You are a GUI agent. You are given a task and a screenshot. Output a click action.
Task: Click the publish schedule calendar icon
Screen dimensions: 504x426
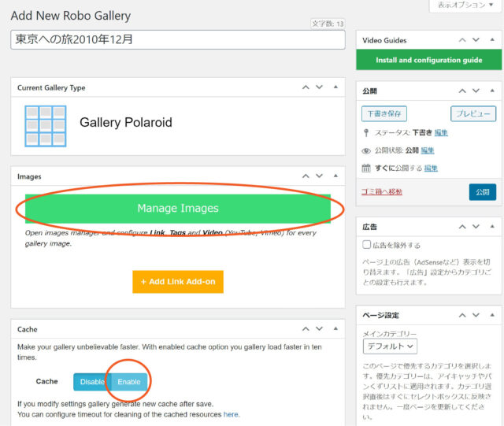coord(366,168)
